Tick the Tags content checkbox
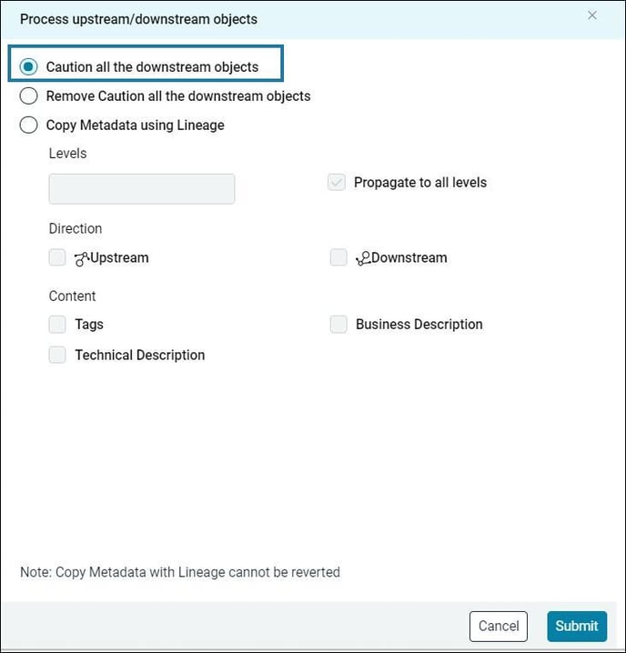The image size is (626, 653). 57,324
